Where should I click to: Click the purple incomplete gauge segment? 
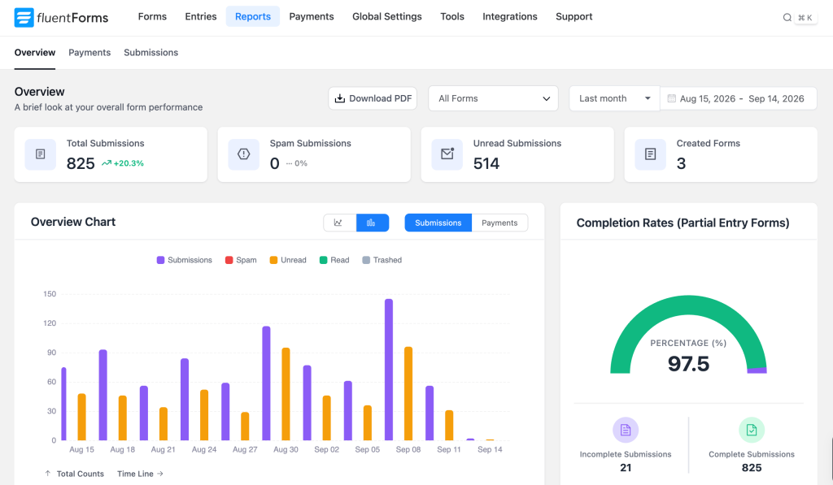[x=757, y=370]
